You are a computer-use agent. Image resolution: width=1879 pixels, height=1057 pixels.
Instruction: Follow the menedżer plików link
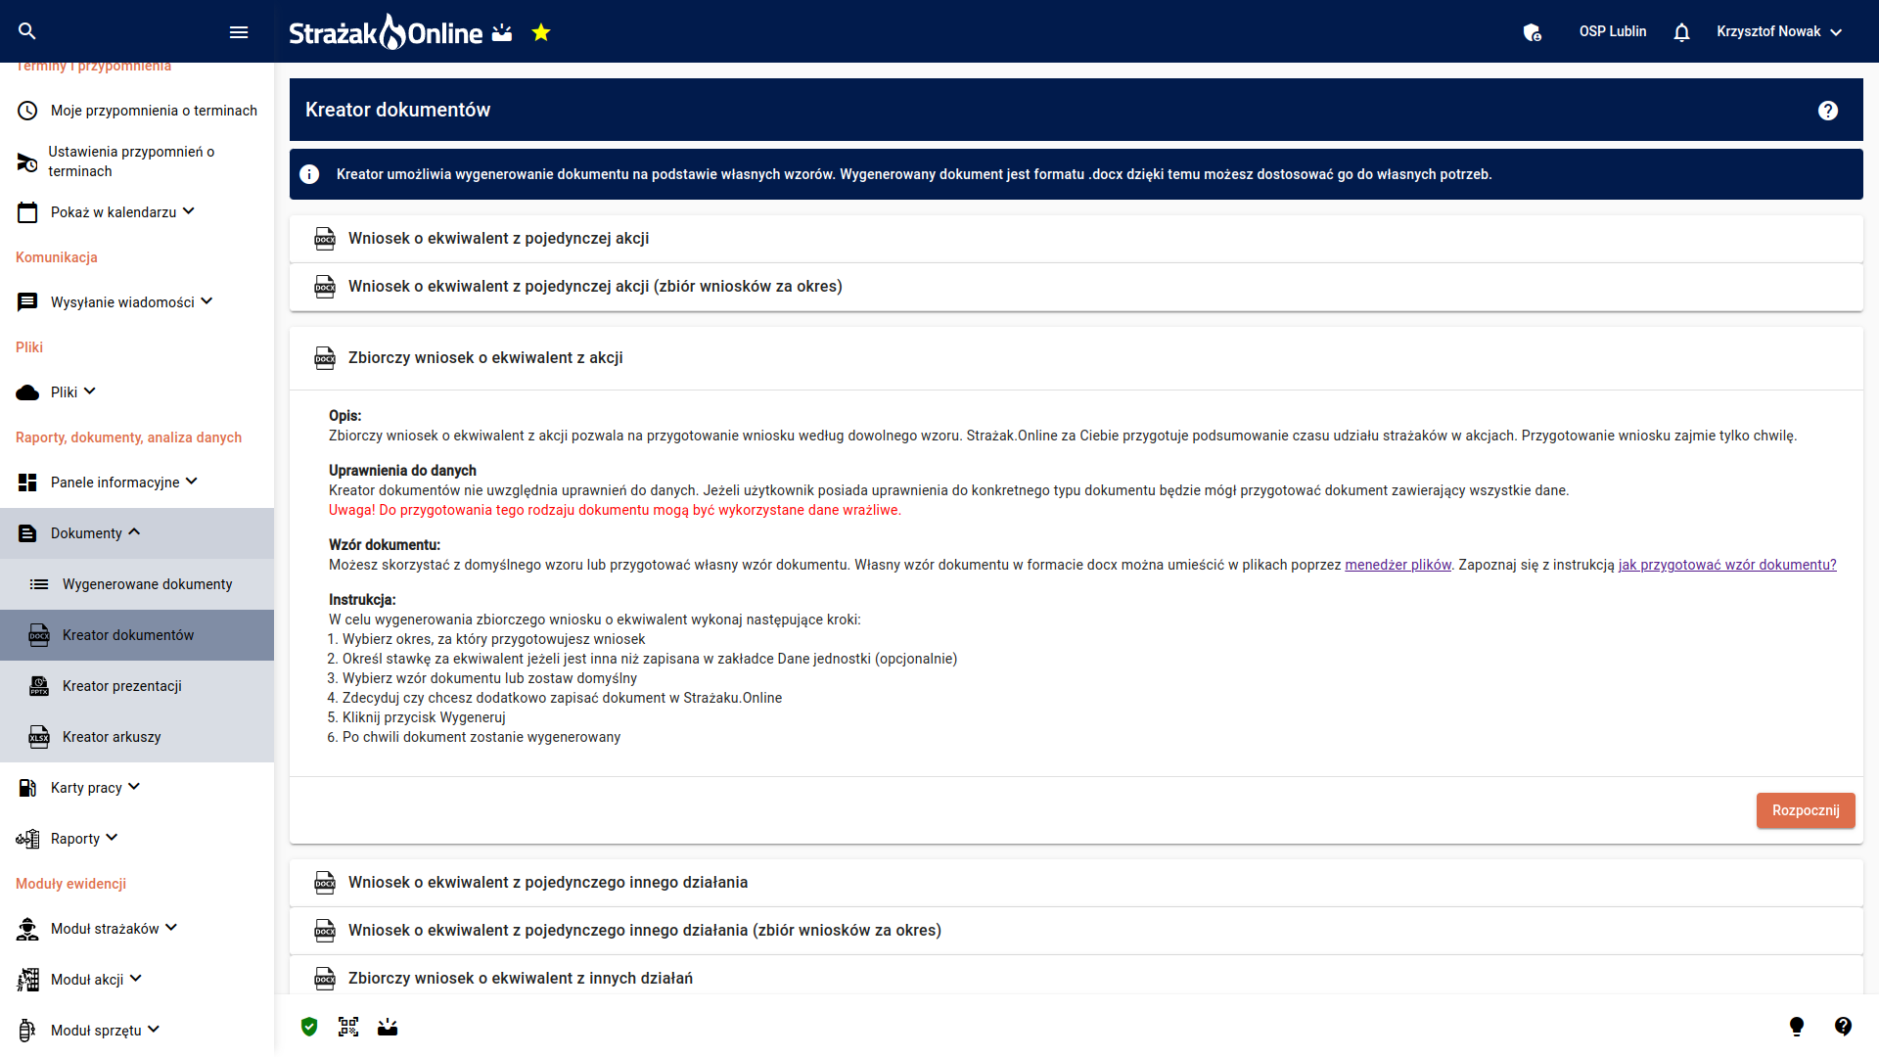[1398, 565]
